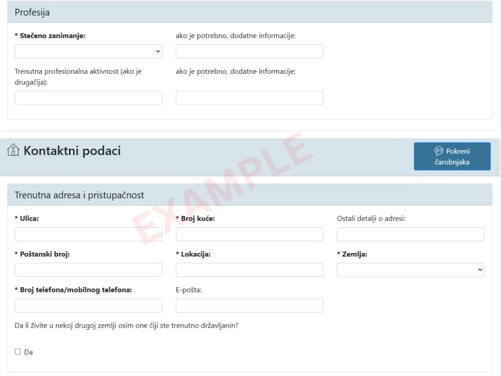
Task: Click the Profesija section header
Action: (32, 12)
